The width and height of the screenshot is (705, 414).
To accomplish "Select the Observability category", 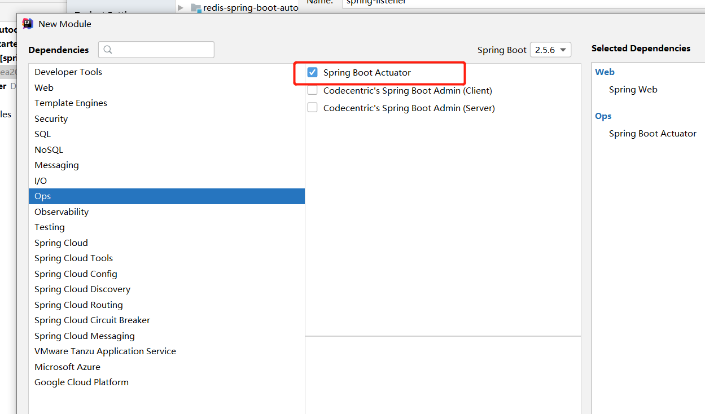I will [x=167, y=212].
